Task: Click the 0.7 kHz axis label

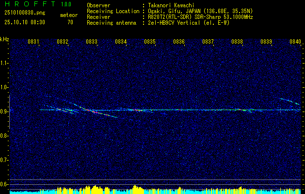Action: [x=4, y=160]
